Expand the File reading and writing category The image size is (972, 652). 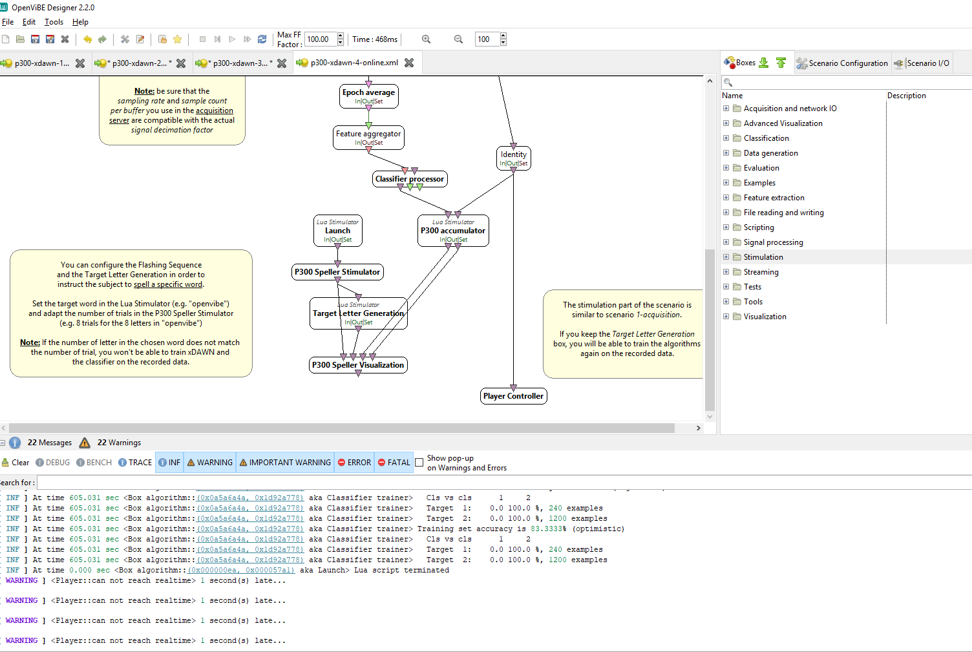coord(726,213)
